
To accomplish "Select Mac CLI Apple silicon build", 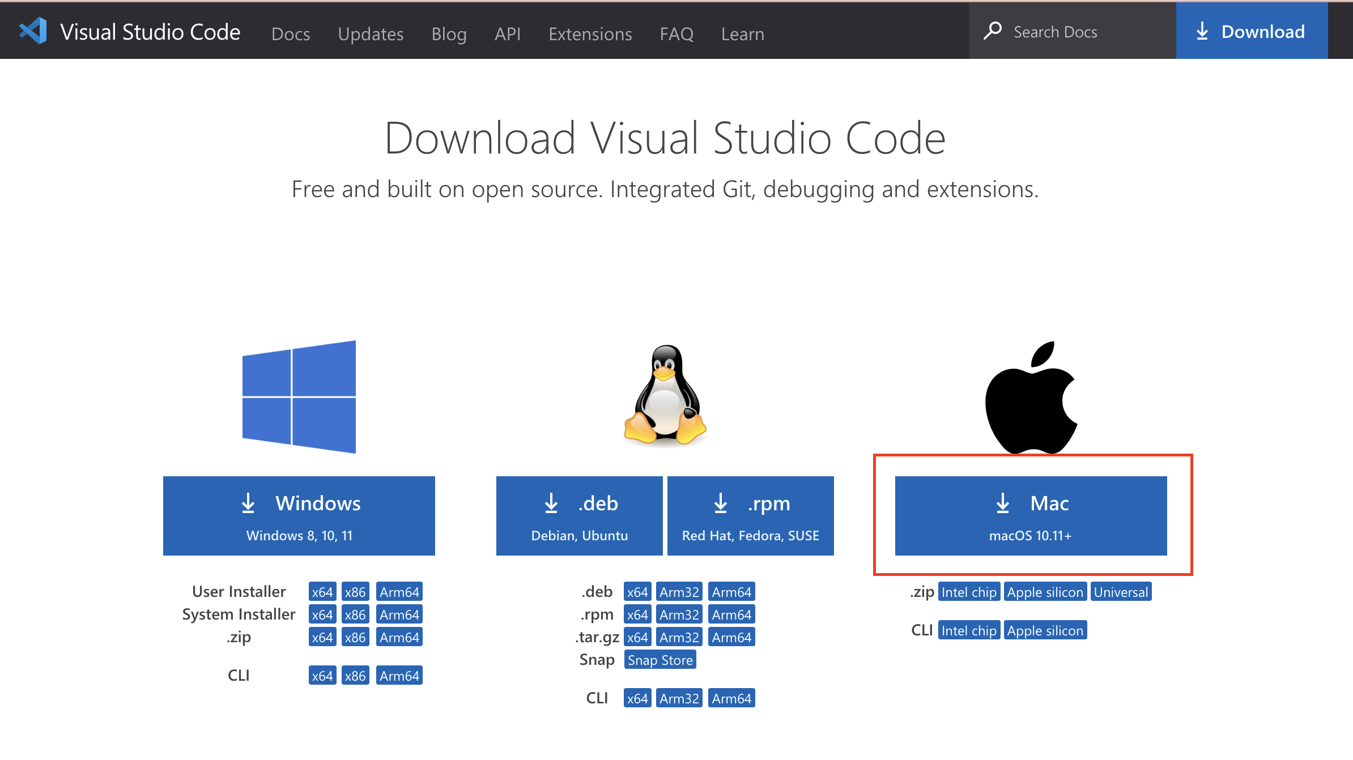I will pyautogui.click(x=1045, y=630).
